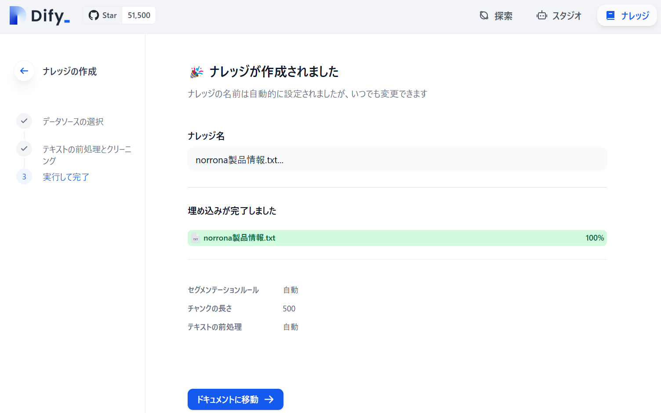
Task: Click the GitHub octocat icon
Action: click(x=94, y=15)
